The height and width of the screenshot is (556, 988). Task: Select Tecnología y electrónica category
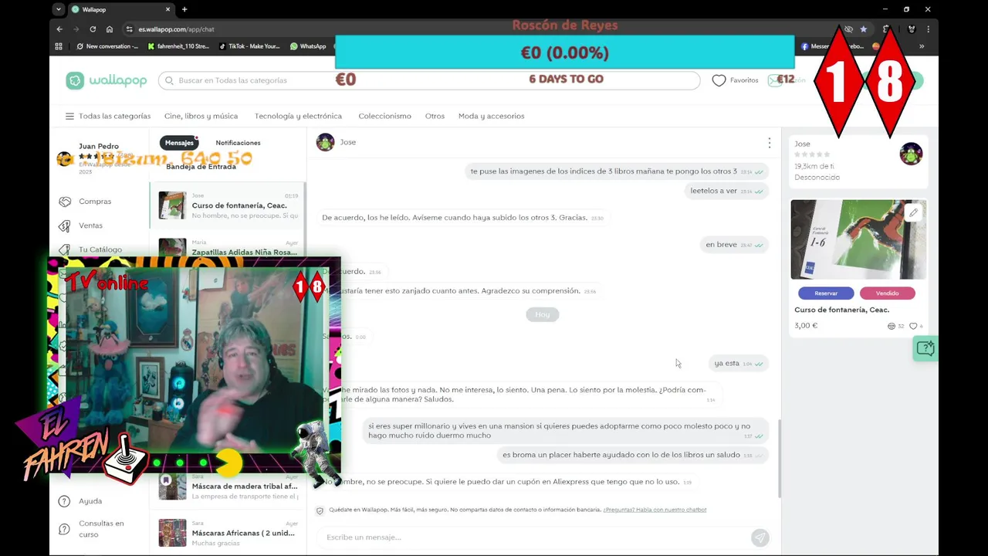pos(298,117)
